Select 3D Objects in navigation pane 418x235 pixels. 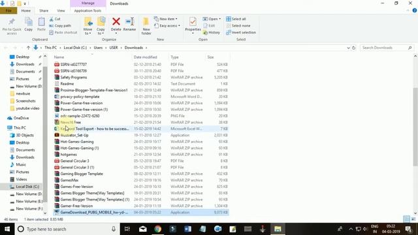[x=25, y=135]
